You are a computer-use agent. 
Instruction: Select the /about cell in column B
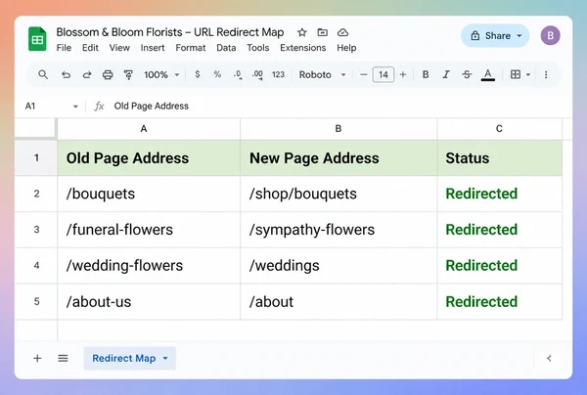click(x=339, y=301)
